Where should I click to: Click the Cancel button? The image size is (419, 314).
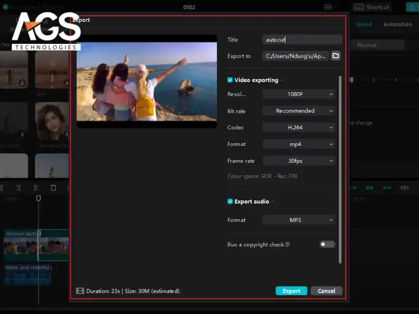click(326, 291)
